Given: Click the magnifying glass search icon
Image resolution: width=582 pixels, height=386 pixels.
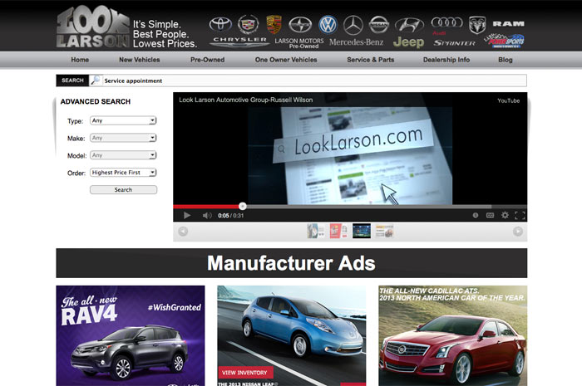Looking at the screenshot, I should (x=96, y=80).
